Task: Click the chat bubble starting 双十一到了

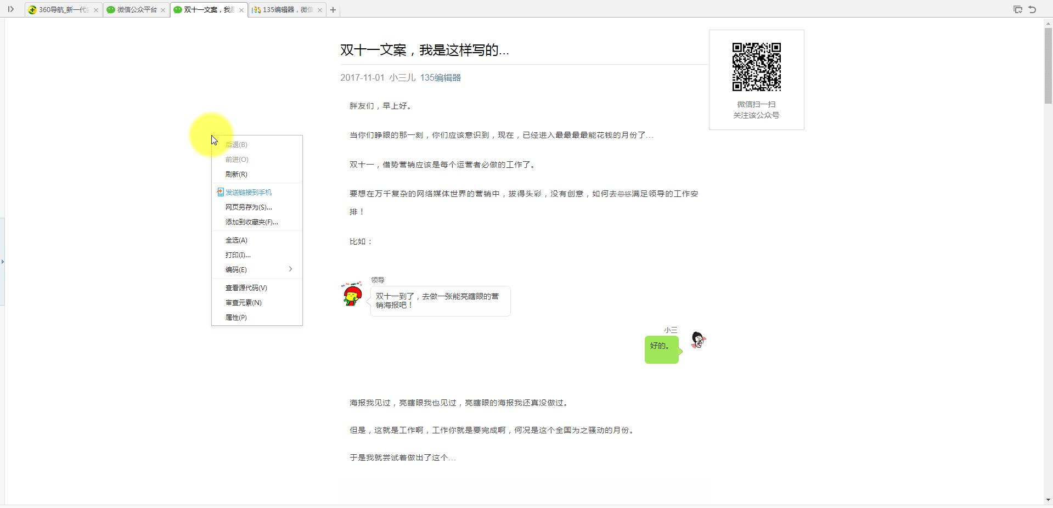Action: [x=441, y=301]
